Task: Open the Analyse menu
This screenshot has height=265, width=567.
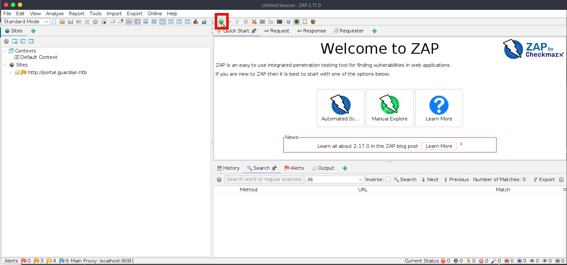Action: [55, 14]
